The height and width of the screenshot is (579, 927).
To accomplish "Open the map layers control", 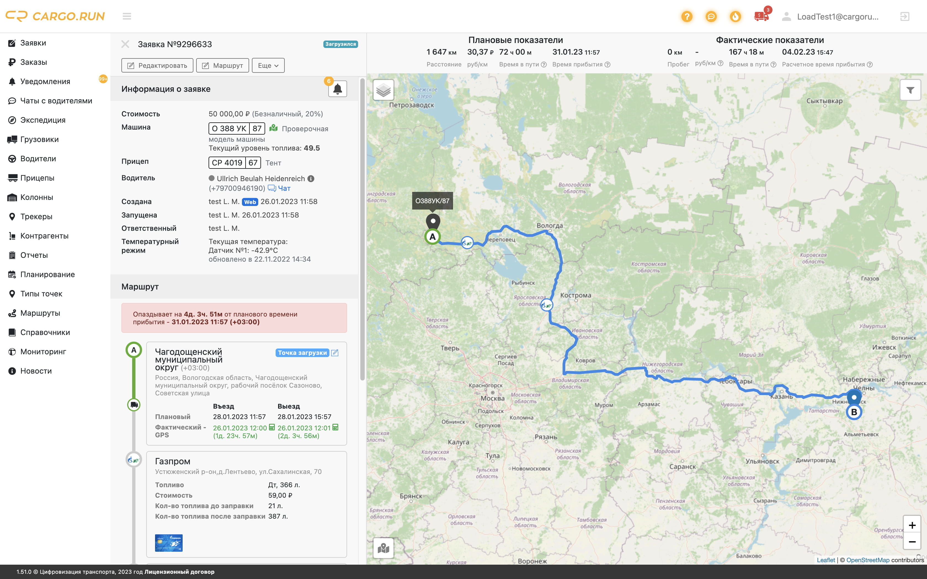I will click(383, 90).
